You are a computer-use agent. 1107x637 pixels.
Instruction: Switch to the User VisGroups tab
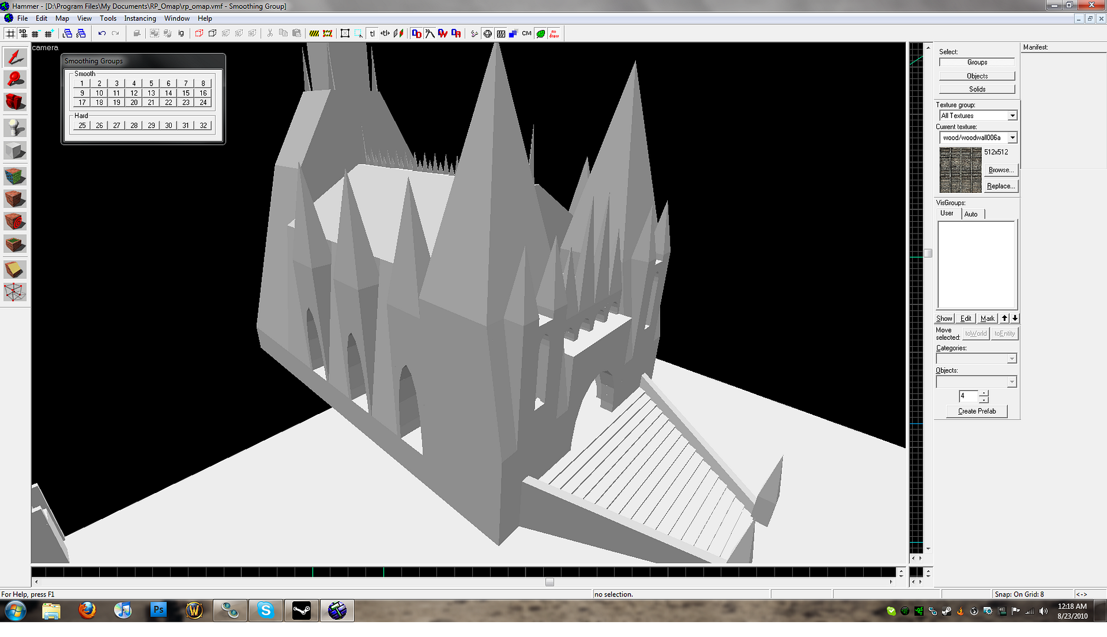click(946, 214)
